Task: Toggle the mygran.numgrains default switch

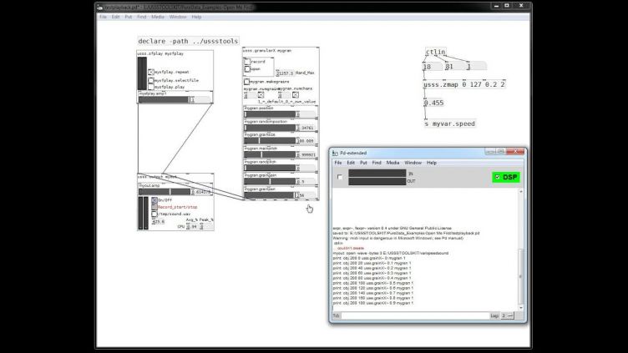Action: coord(261,95)
